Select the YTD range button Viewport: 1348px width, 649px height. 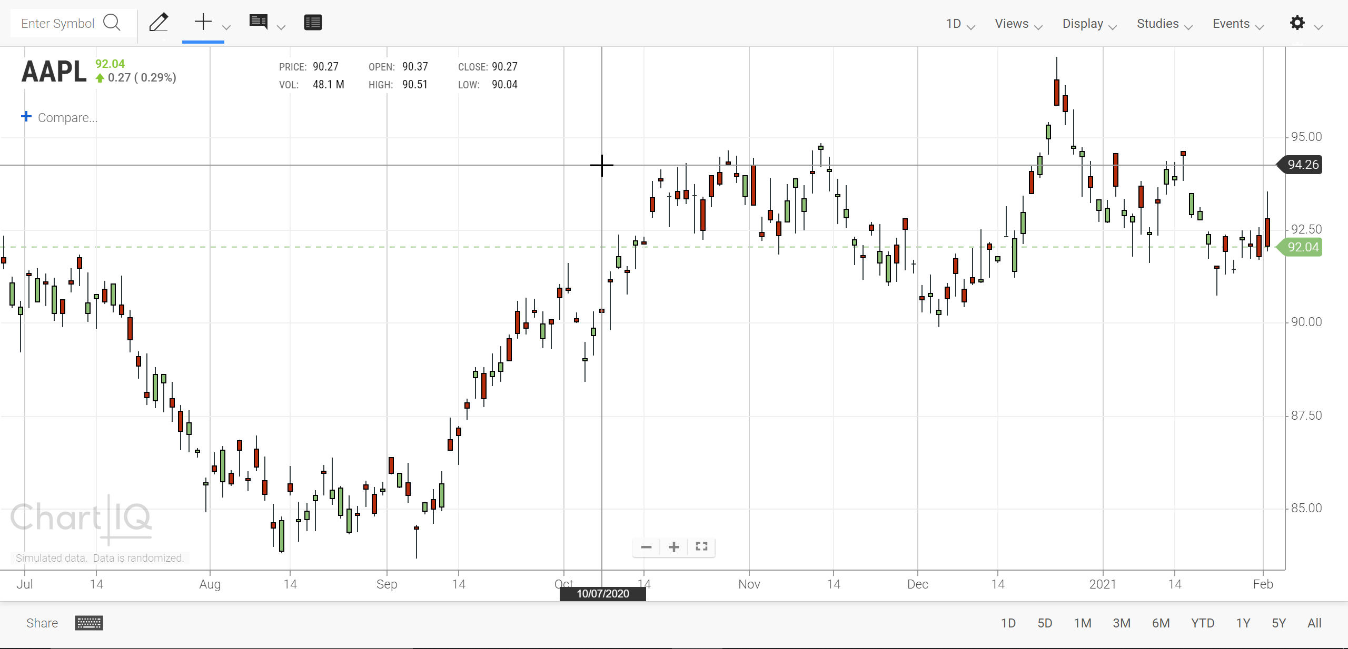[1203, 623]
